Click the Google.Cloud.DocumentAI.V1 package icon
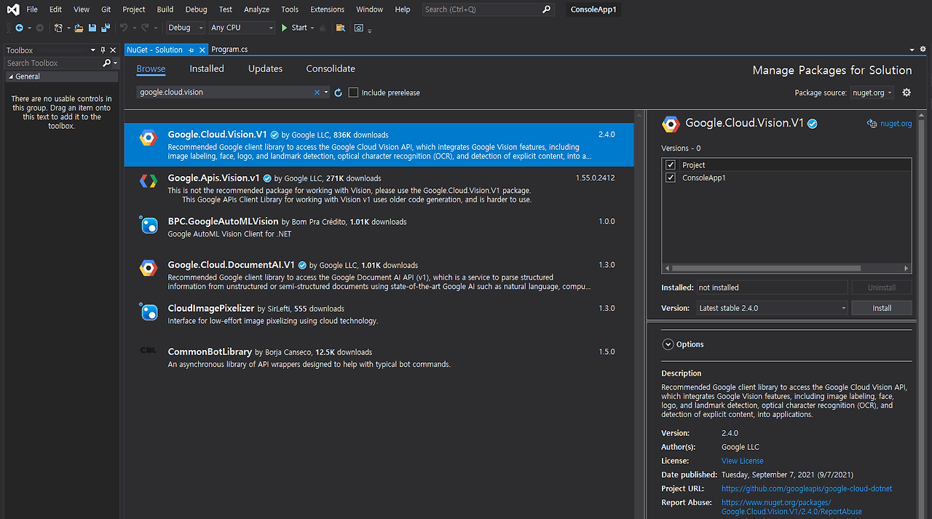Viewport: 932px width, 519px height. (x=149, y=269)
